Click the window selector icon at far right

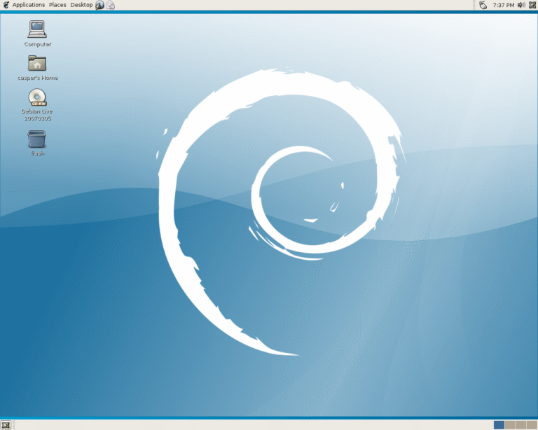(x=532, y=5)
